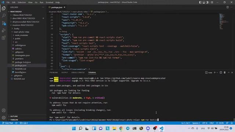Open the File menu
Viewport: 235px width, 132px height.
tap(8, 2)
